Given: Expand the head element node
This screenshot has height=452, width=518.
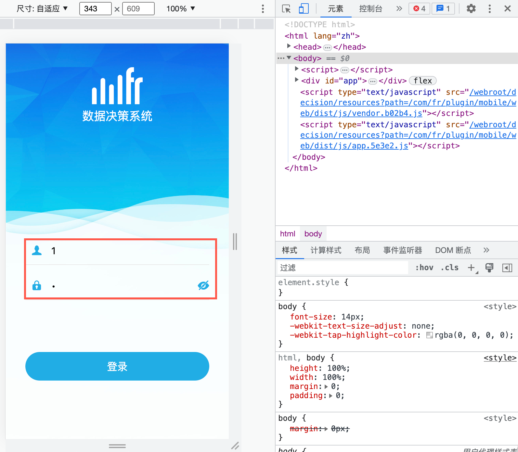Looking at the screenshot, I should [289, 46].
